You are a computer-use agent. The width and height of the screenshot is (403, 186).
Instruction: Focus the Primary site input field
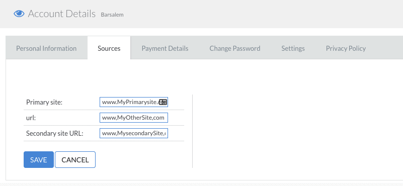click(134, 102)
